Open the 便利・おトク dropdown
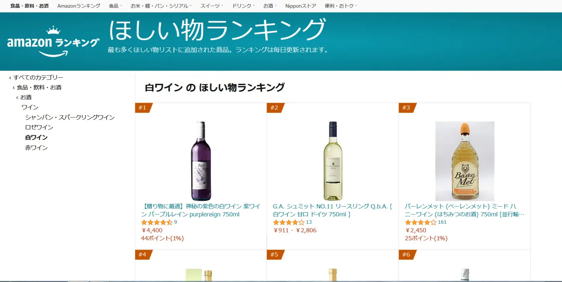This screenshot has width=562, height=282. pos(341,6)
